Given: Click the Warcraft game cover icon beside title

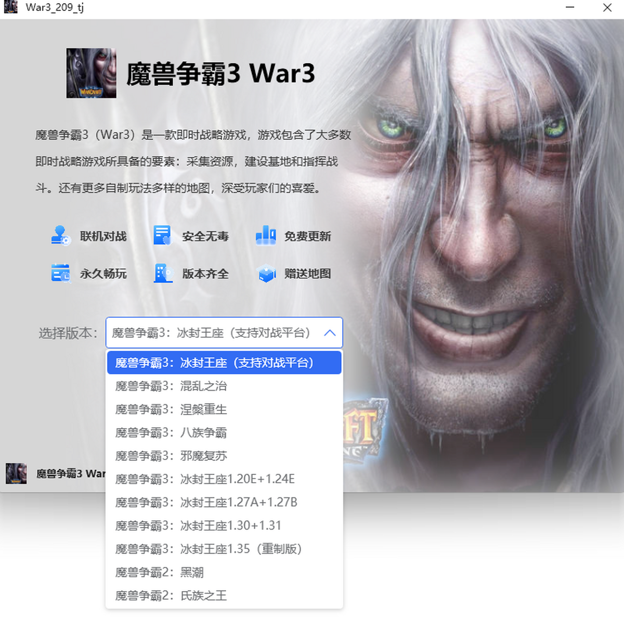Looking at the screenshot, I should tap(92, 73).
